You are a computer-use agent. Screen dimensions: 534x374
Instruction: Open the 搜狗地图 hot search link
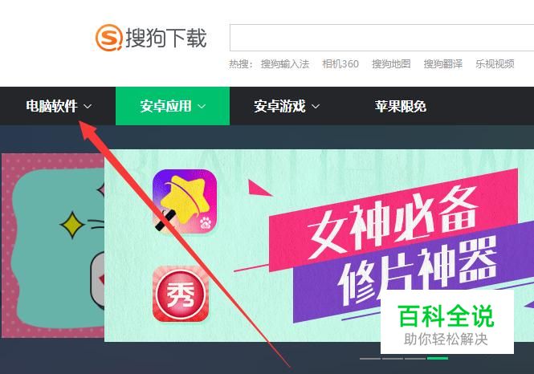point(391,63)
